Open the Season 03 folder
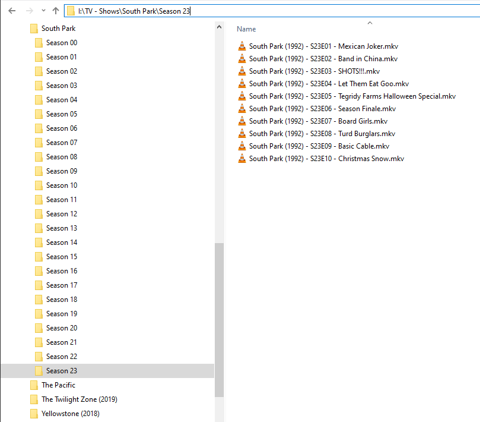Viewport: 480px width, 422px height. (x=62, y=86)
